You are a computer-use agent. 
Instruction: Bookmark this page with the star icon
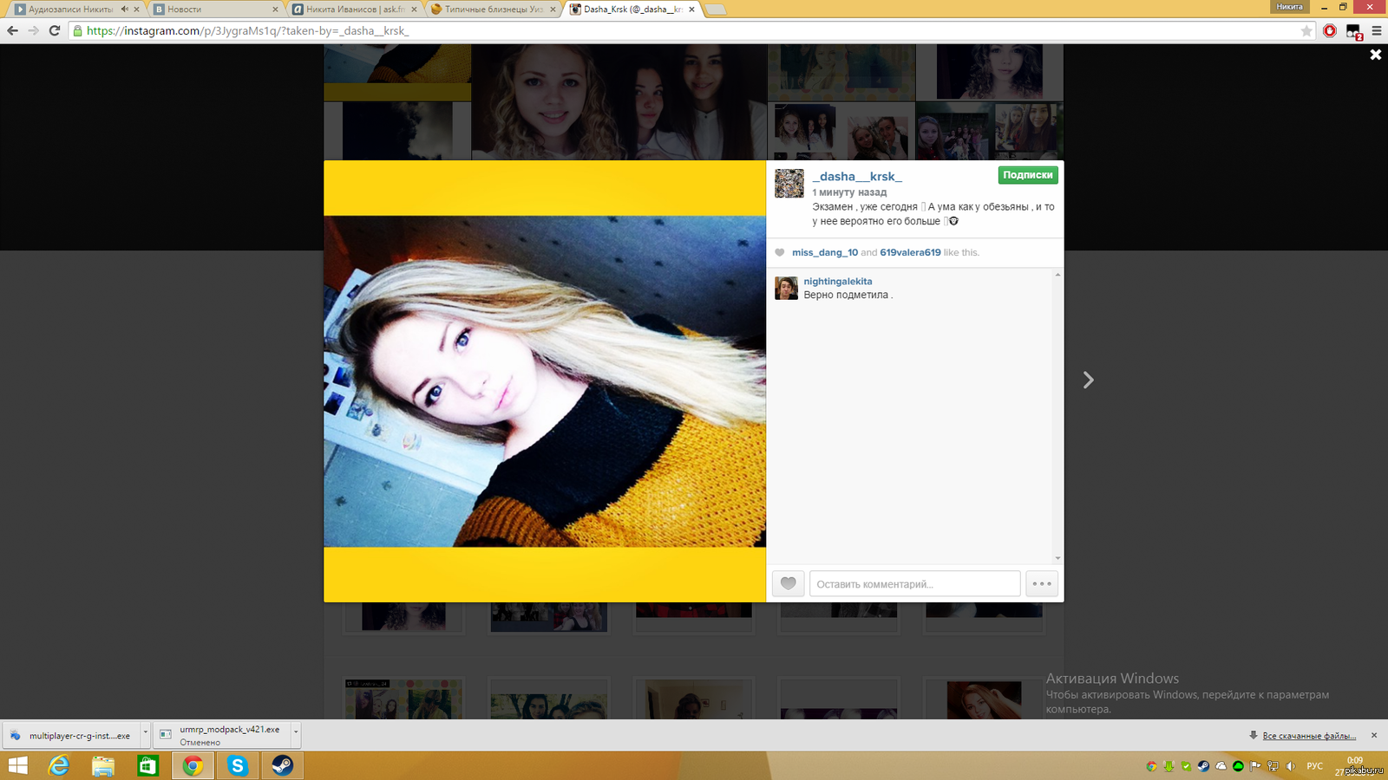1306,31
